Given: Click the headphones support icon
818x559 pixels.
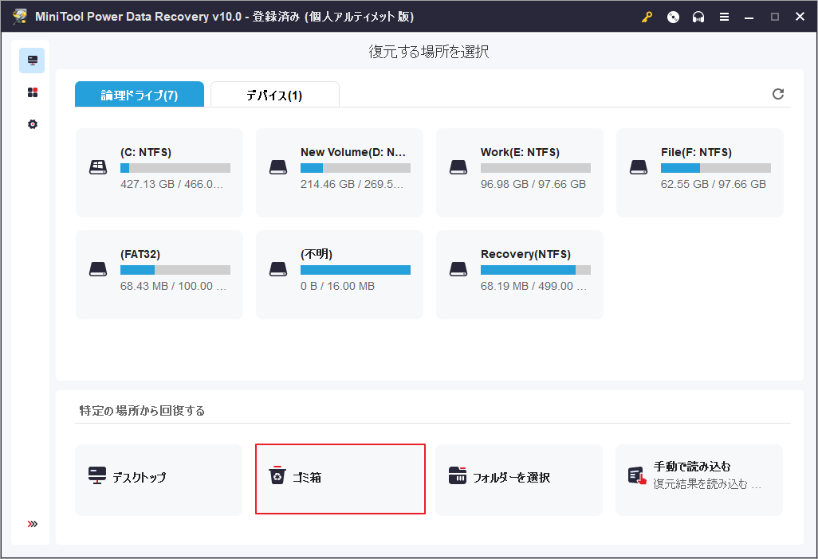Looking at the screenshot, I should (x=698, y=17).
